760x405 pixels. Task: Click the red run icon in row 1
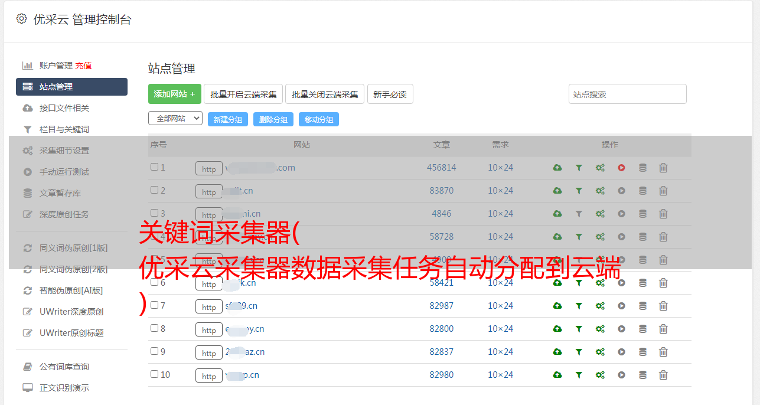pos(621,168)
